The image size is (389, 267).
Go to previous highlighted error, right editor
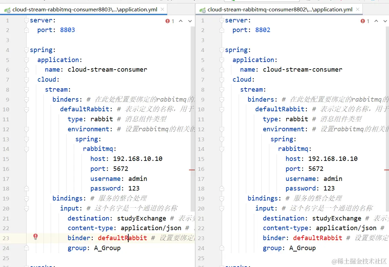coord(376,21)
